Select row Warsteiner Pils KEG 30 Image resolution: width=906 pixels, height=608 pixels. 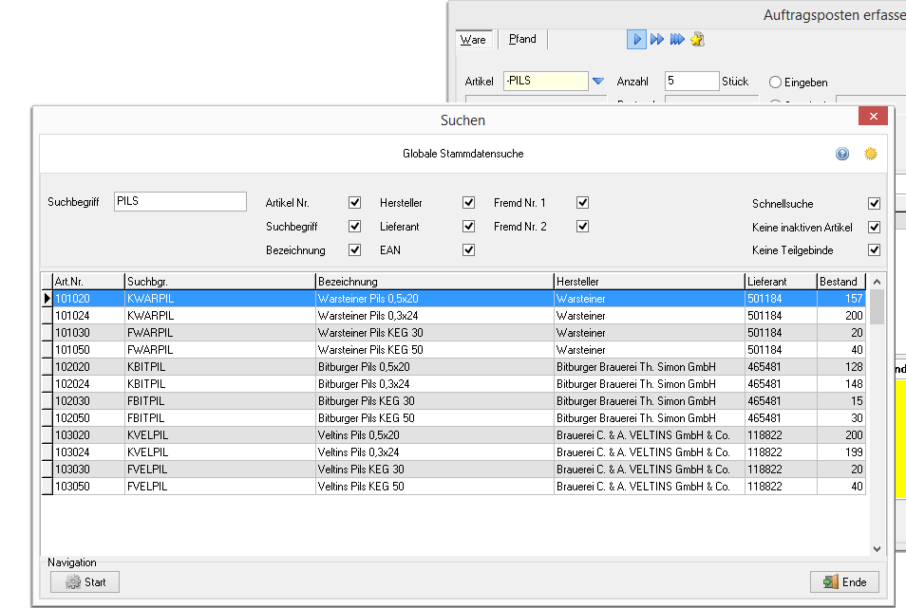click(x=460, y=333)
